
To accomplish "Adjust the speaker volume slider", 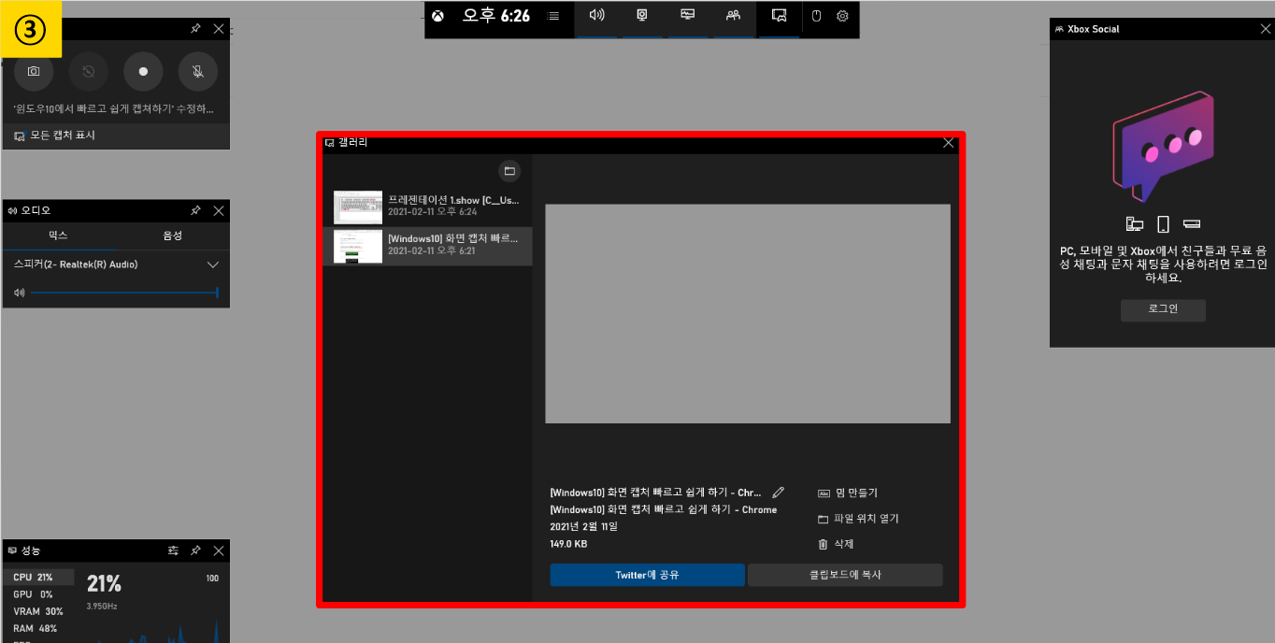I will coord(124,293).
